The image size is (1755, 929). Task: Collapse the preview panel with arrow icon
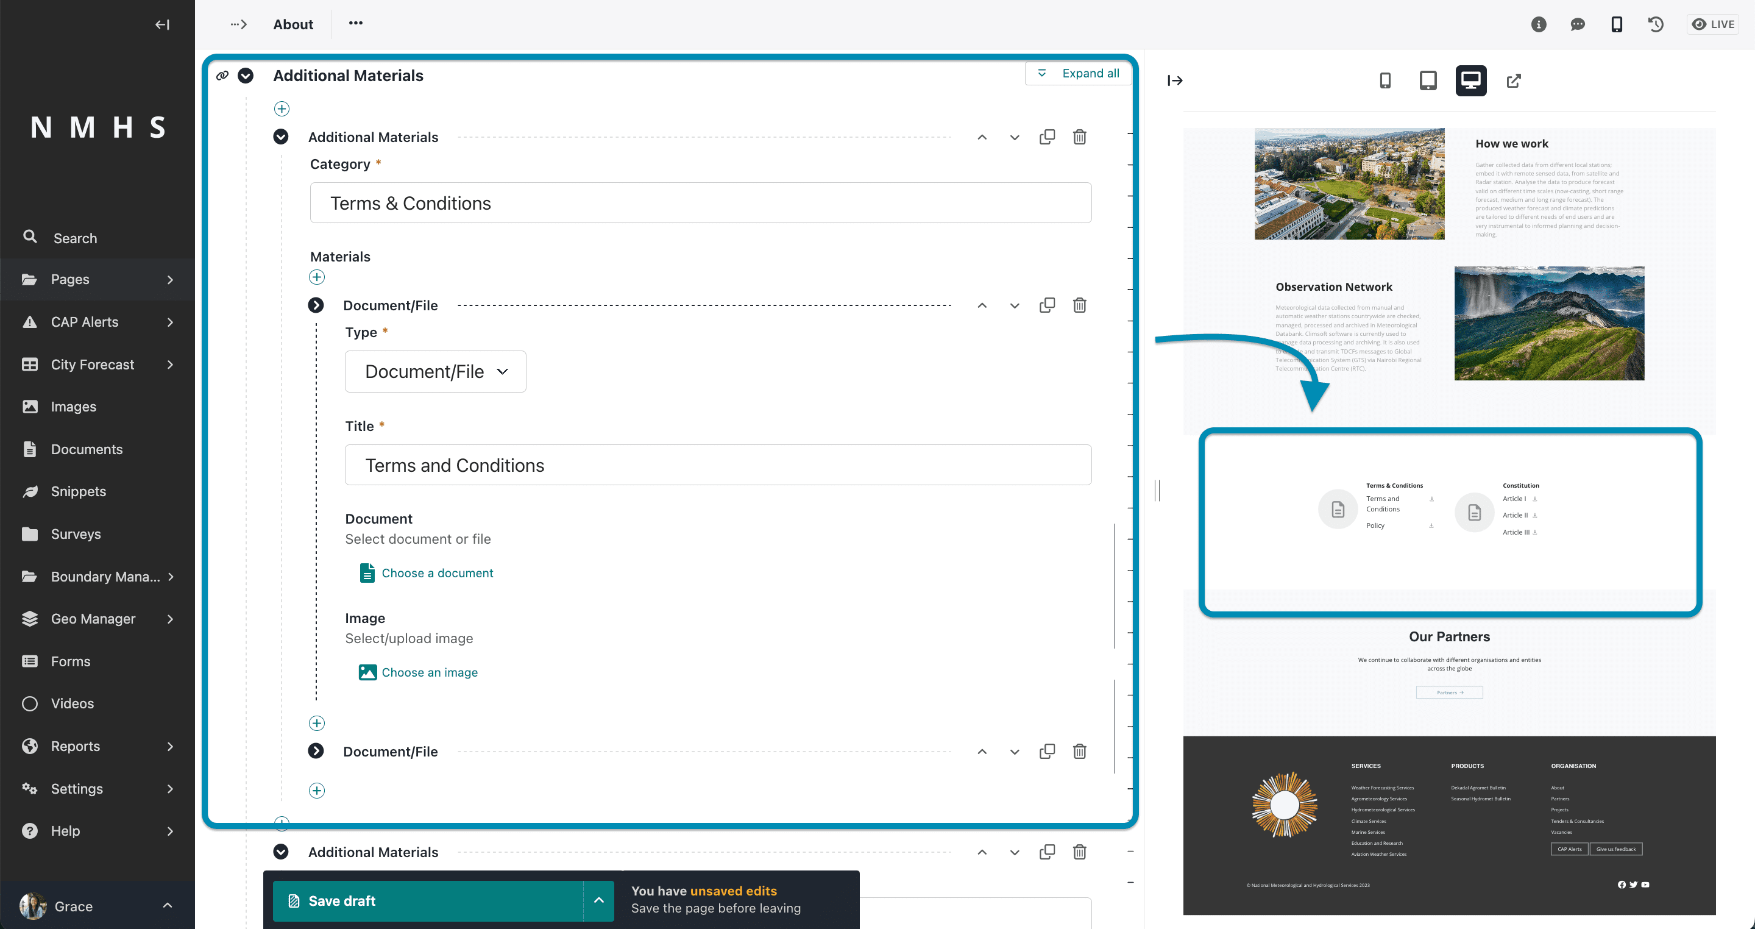(x=1175, y=81)
